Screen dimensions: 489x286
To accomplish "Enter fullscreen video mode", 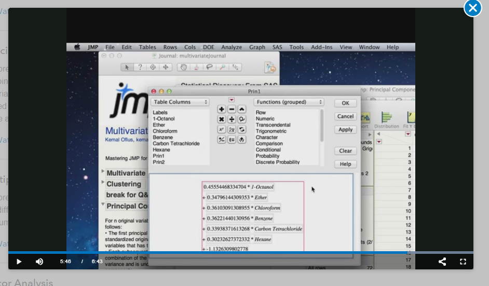I will [463, 262].
